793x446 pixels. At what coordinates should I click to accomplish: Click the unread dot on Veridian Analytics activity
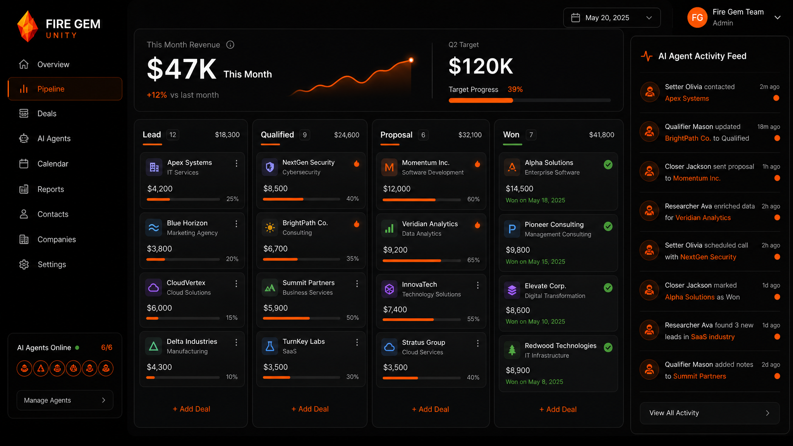coord(777,218)
